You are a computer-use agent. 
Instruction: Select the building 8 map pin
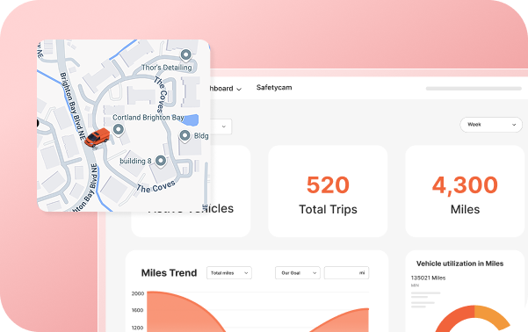coord(161,162)
